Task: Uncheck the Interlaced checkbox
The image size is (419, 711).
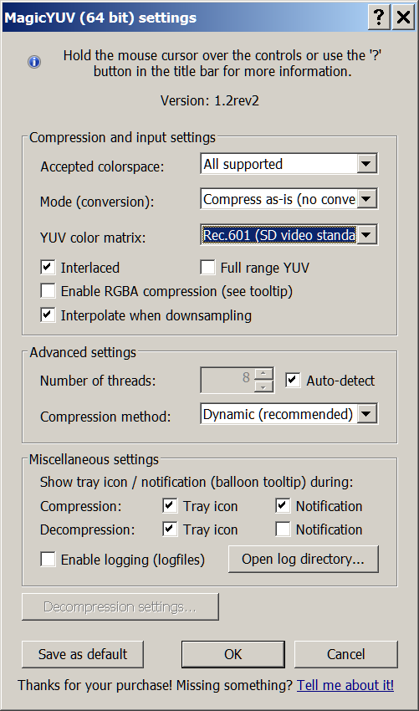Action: (48, 267)
